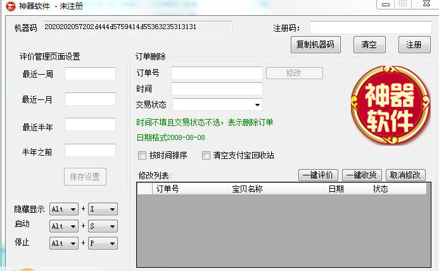Click the 清空 button
Viewport: 439px width, 271px height.
(x=369, y=44)
